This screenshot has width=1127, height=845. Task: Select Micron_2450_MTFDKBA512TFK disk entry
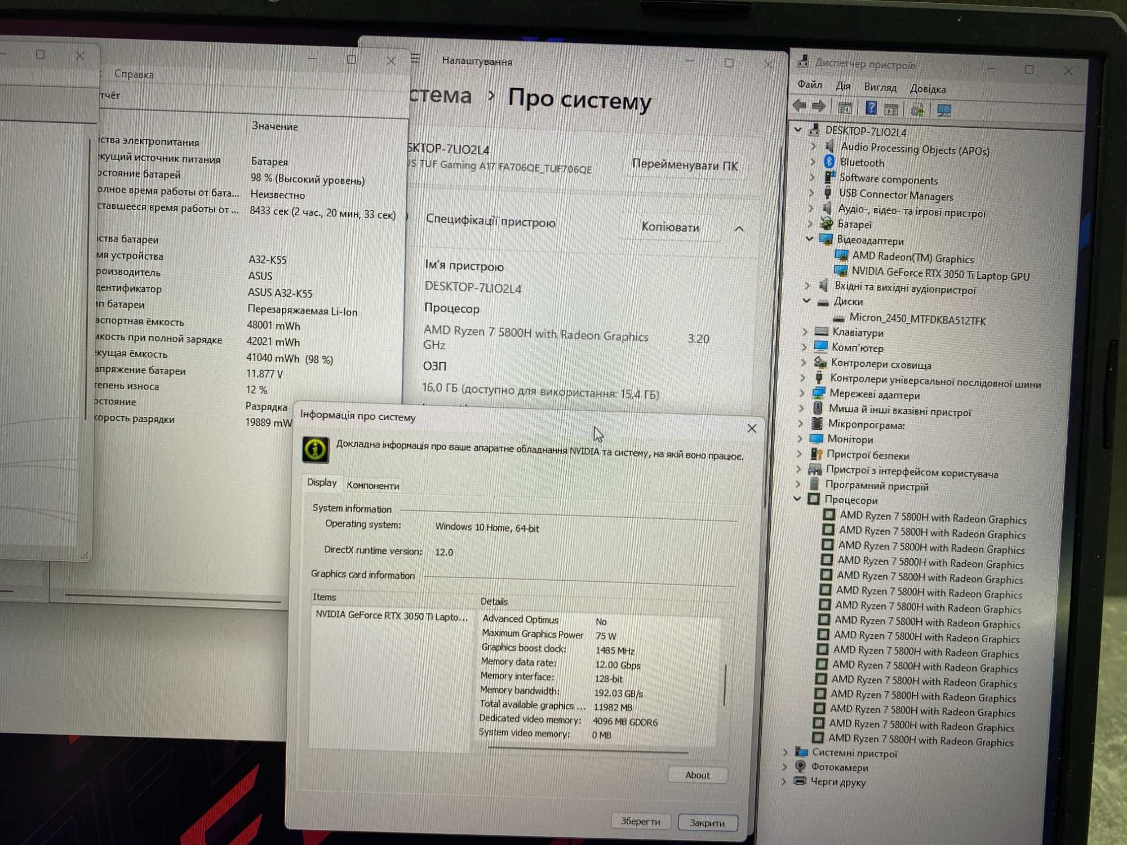(x=917, y=319)
